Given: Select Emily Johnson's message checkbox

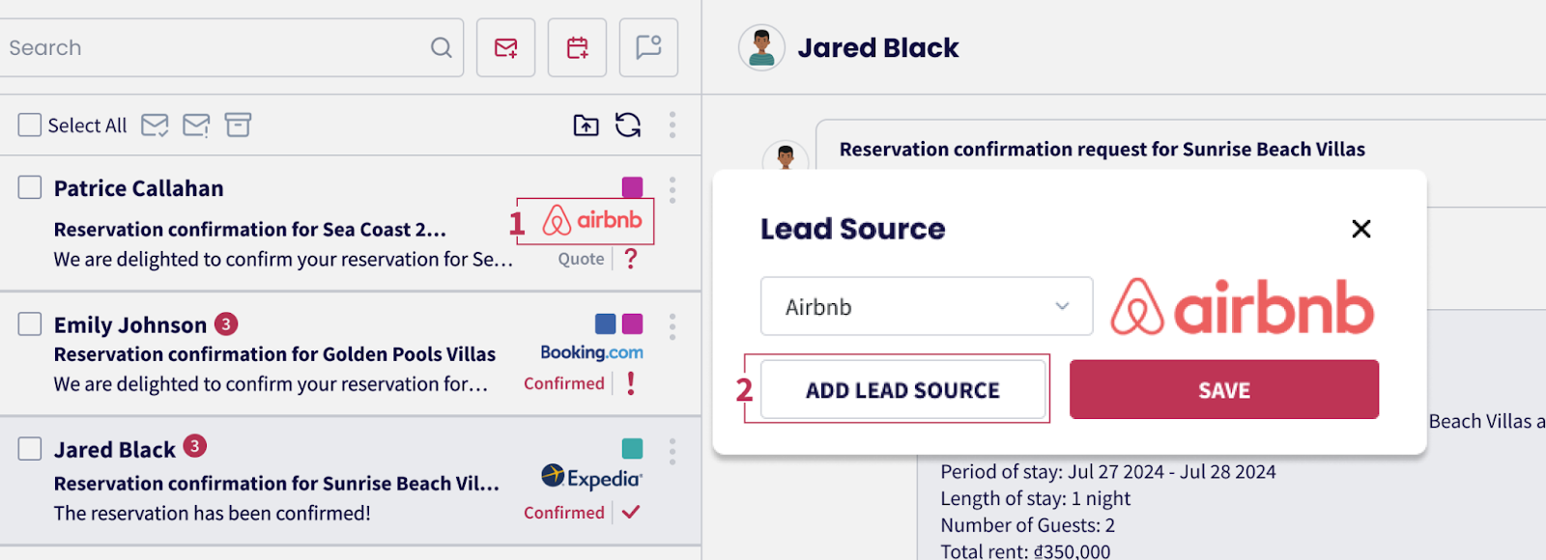Looking at the screenshot, I should click(x=30, y=323).
